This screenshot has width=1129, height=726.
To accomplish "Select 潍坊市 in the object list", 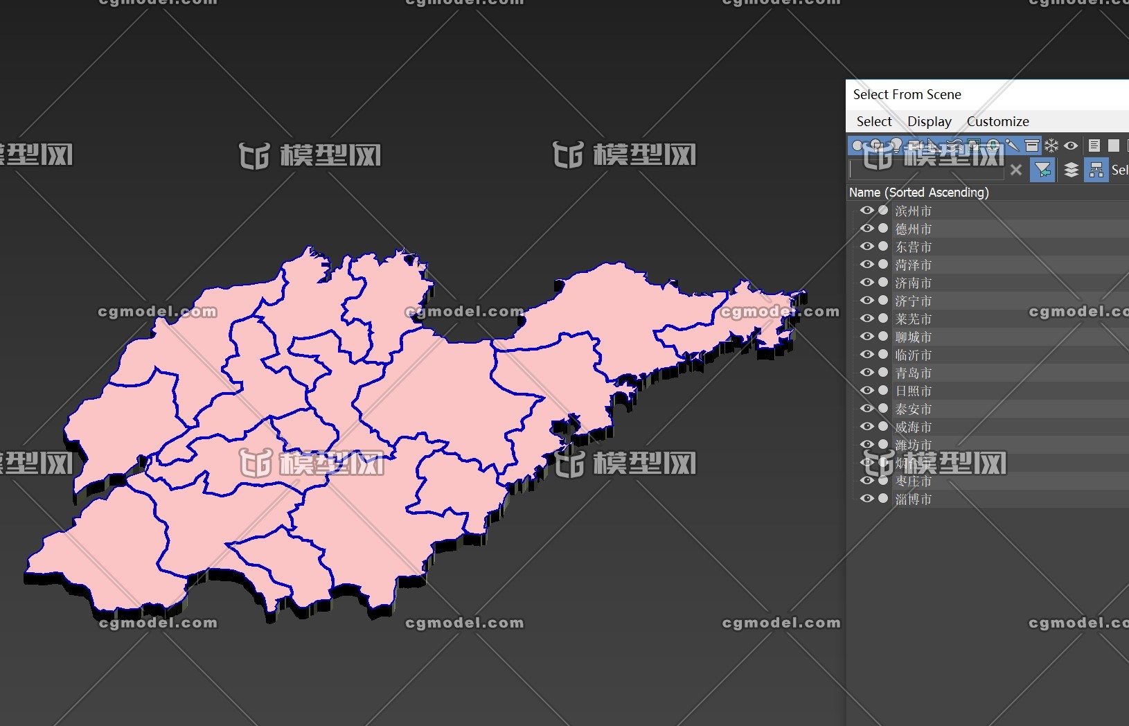I will coord(913,445).
